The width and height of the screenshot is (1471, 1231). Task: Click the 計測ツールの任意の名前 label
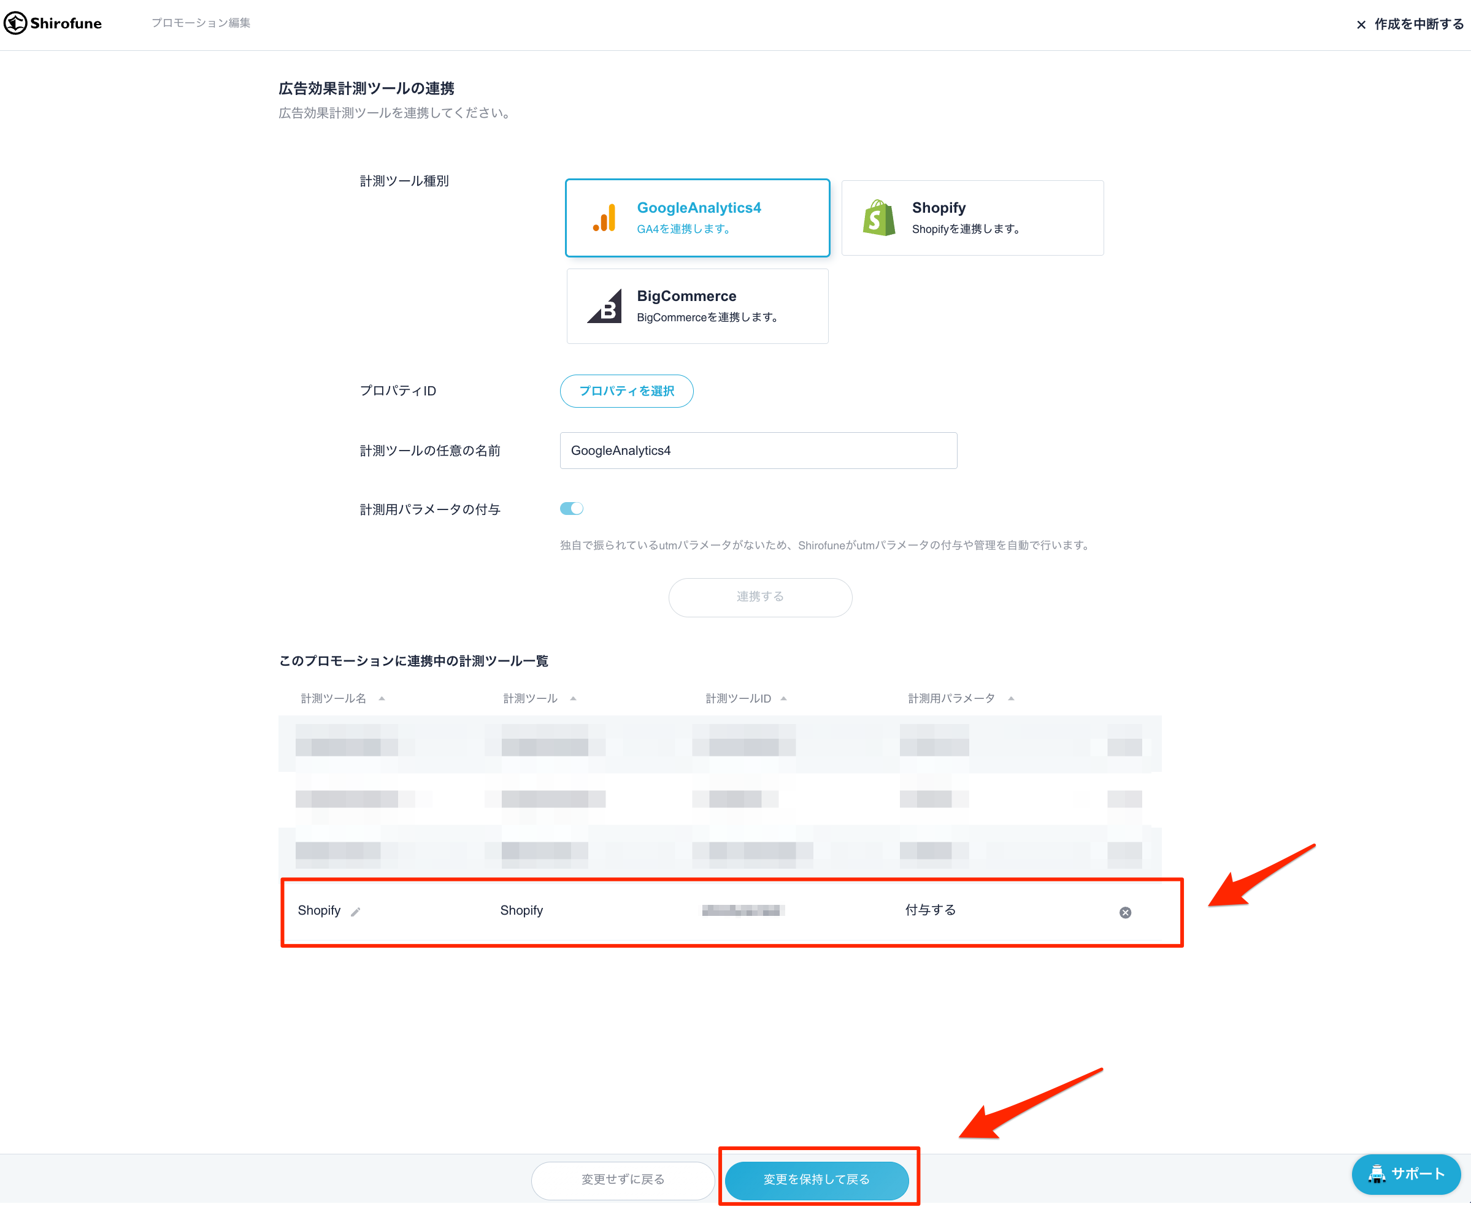(x=430, y=450)
